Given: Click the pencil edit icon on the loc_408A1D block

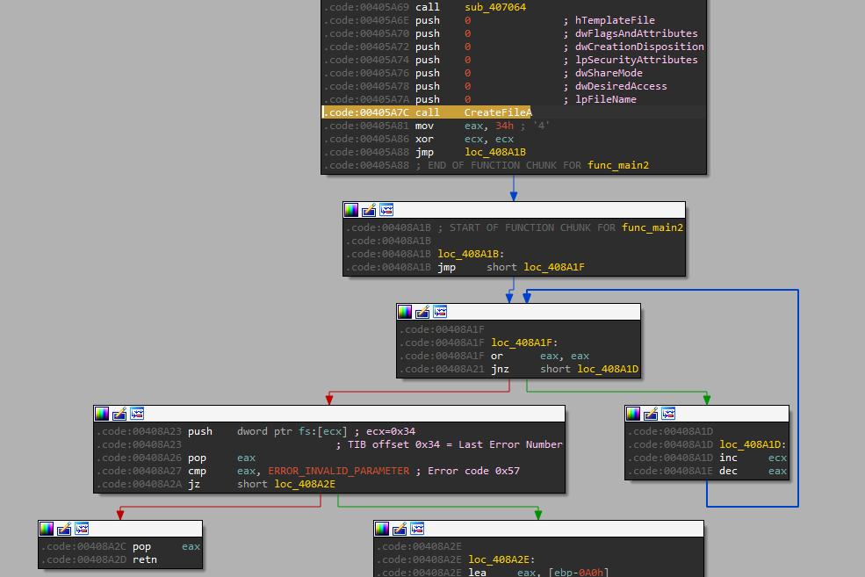Looking at the screenshot, I should point(651,414).
